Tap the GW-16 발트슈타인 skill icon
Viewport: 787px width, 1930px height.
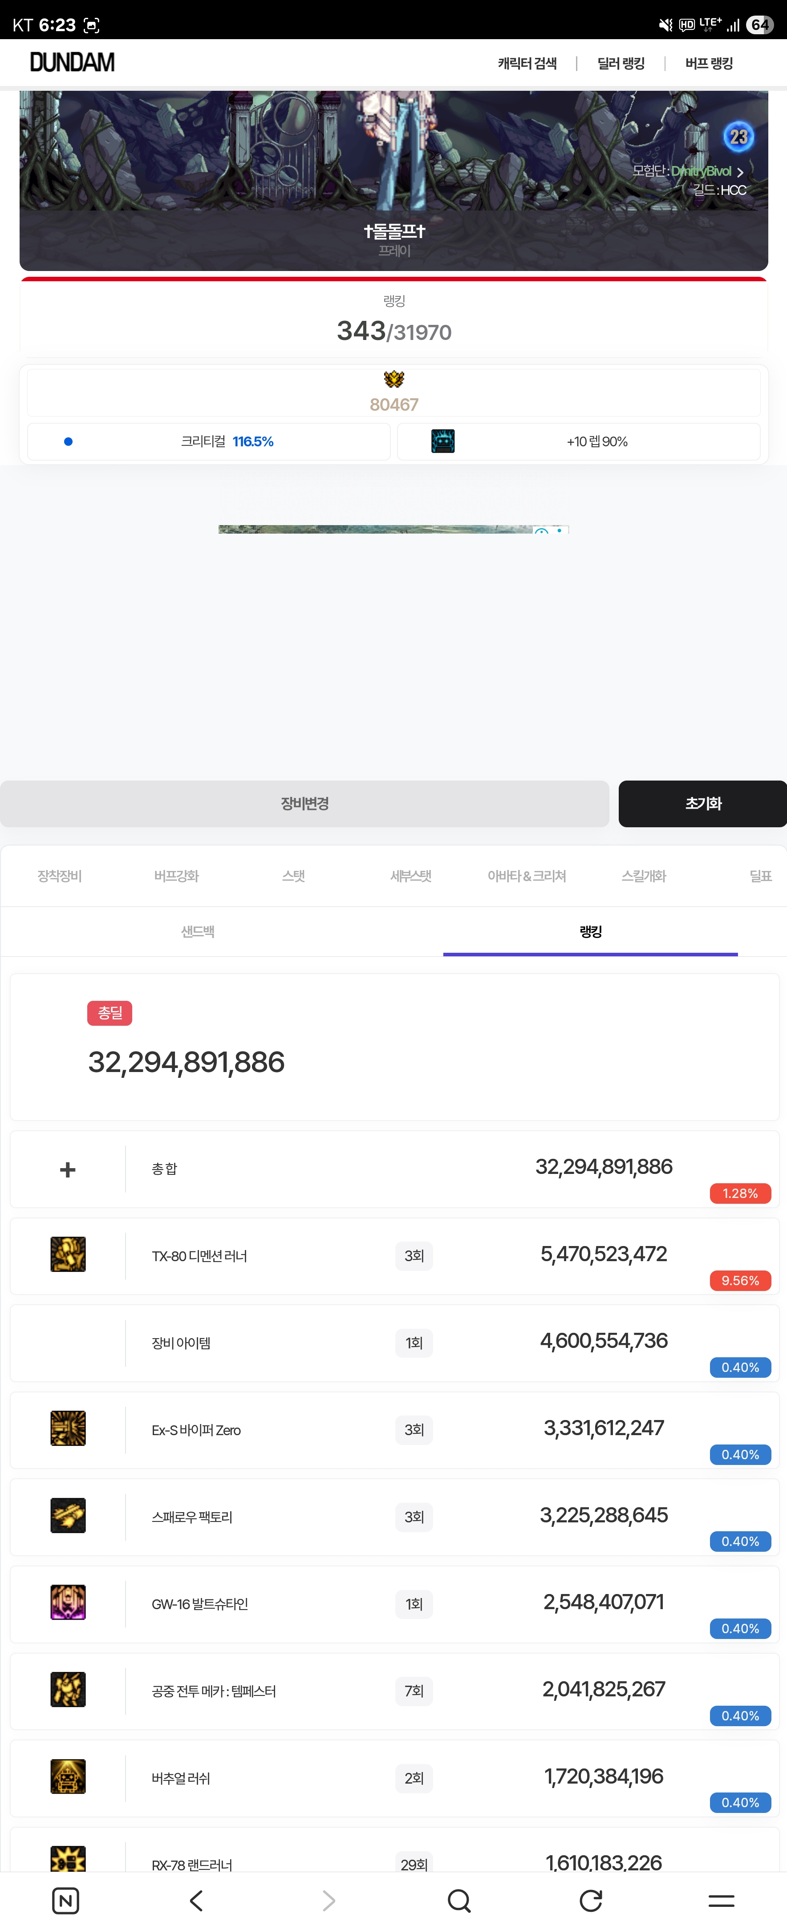tap(68, 1602)
